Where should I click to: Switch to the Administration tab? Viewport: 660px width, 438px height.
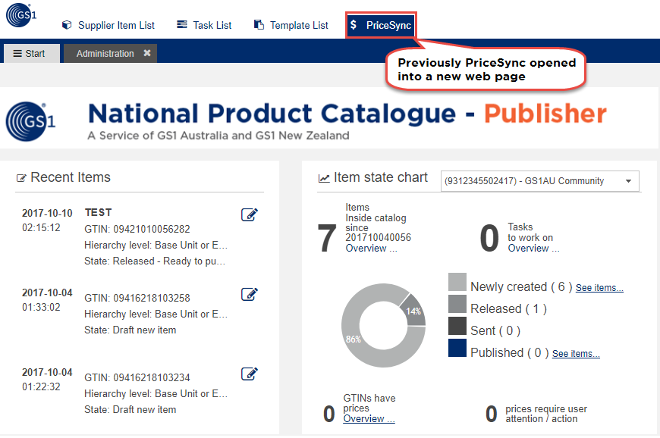point(105,54)
